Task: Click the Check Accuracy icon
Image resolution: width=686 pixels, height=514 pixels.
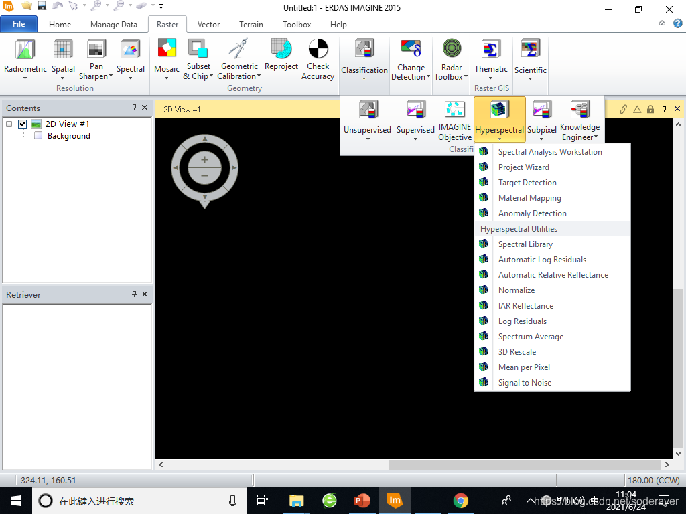Action: click(318, 48)
